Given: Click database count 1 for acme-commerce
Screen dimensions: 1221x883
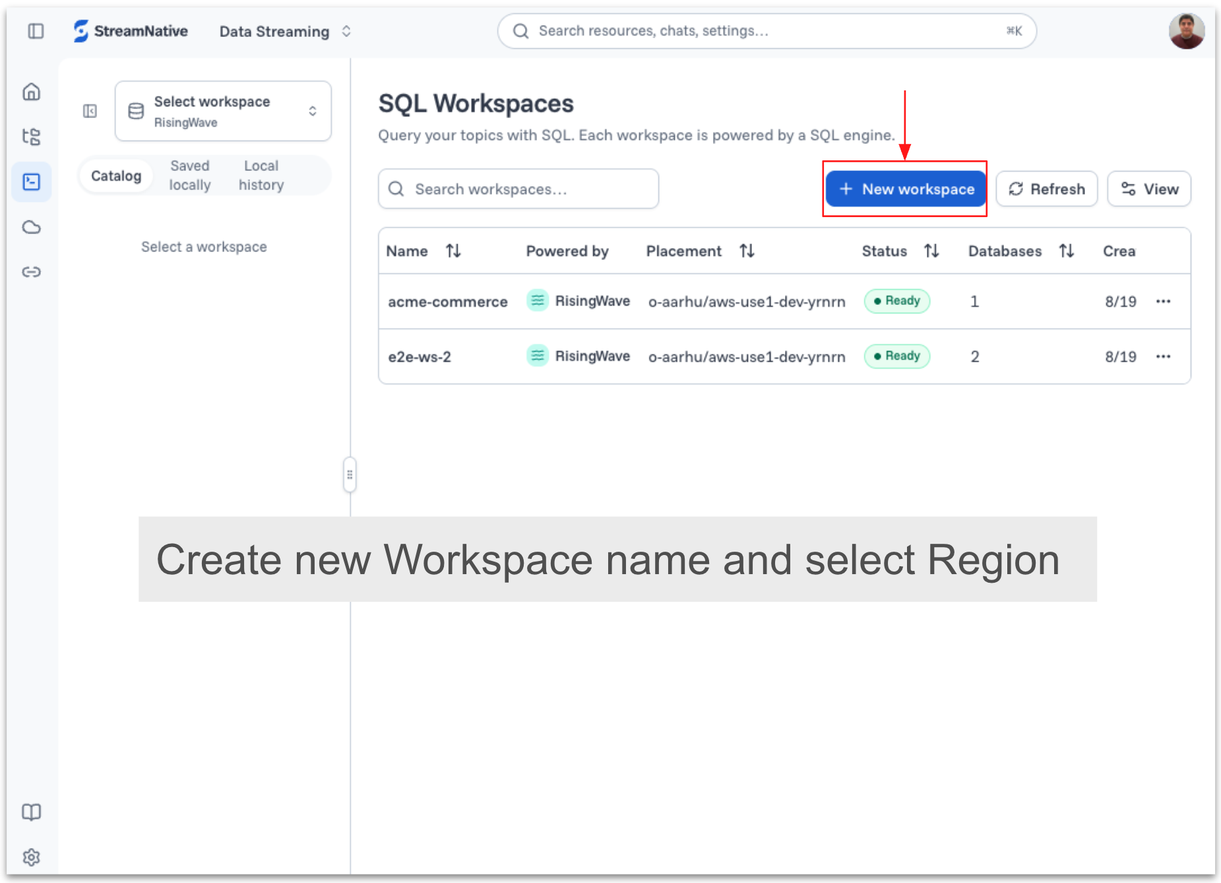Looking at the screenshot, I should click(x=974, y=302).
